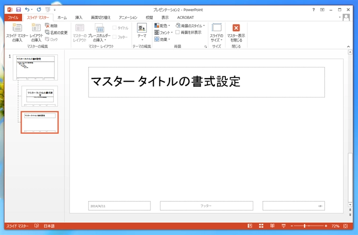Click the Redo/Repeat icon
Screen dimensions: 358x235
39,9
